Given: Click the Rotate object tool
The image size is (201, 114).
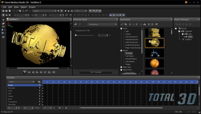Looking at the screenshot, I should [x=7, y=15].
